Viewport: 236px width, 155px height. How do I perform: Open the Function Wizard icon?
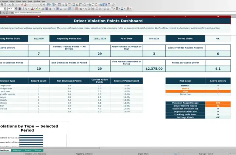4,13
